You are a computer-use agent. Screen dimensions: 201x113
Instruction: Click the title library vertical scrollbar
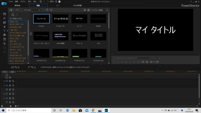pyautogui.click(x=109, y=21)
